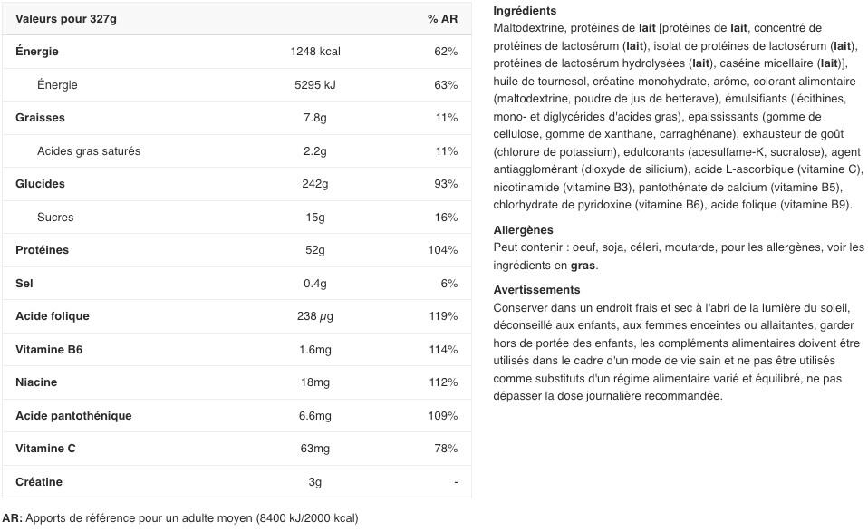The height and width of the screenshot is (532, 868).
Task: Click the Graisses row label
Action: click(x=40, y=117)
